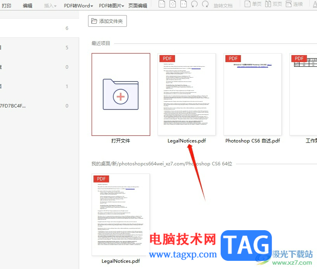Switch to 双页 double page view
Viewport: 317px width, 269px height.
[x=274, y=4]
